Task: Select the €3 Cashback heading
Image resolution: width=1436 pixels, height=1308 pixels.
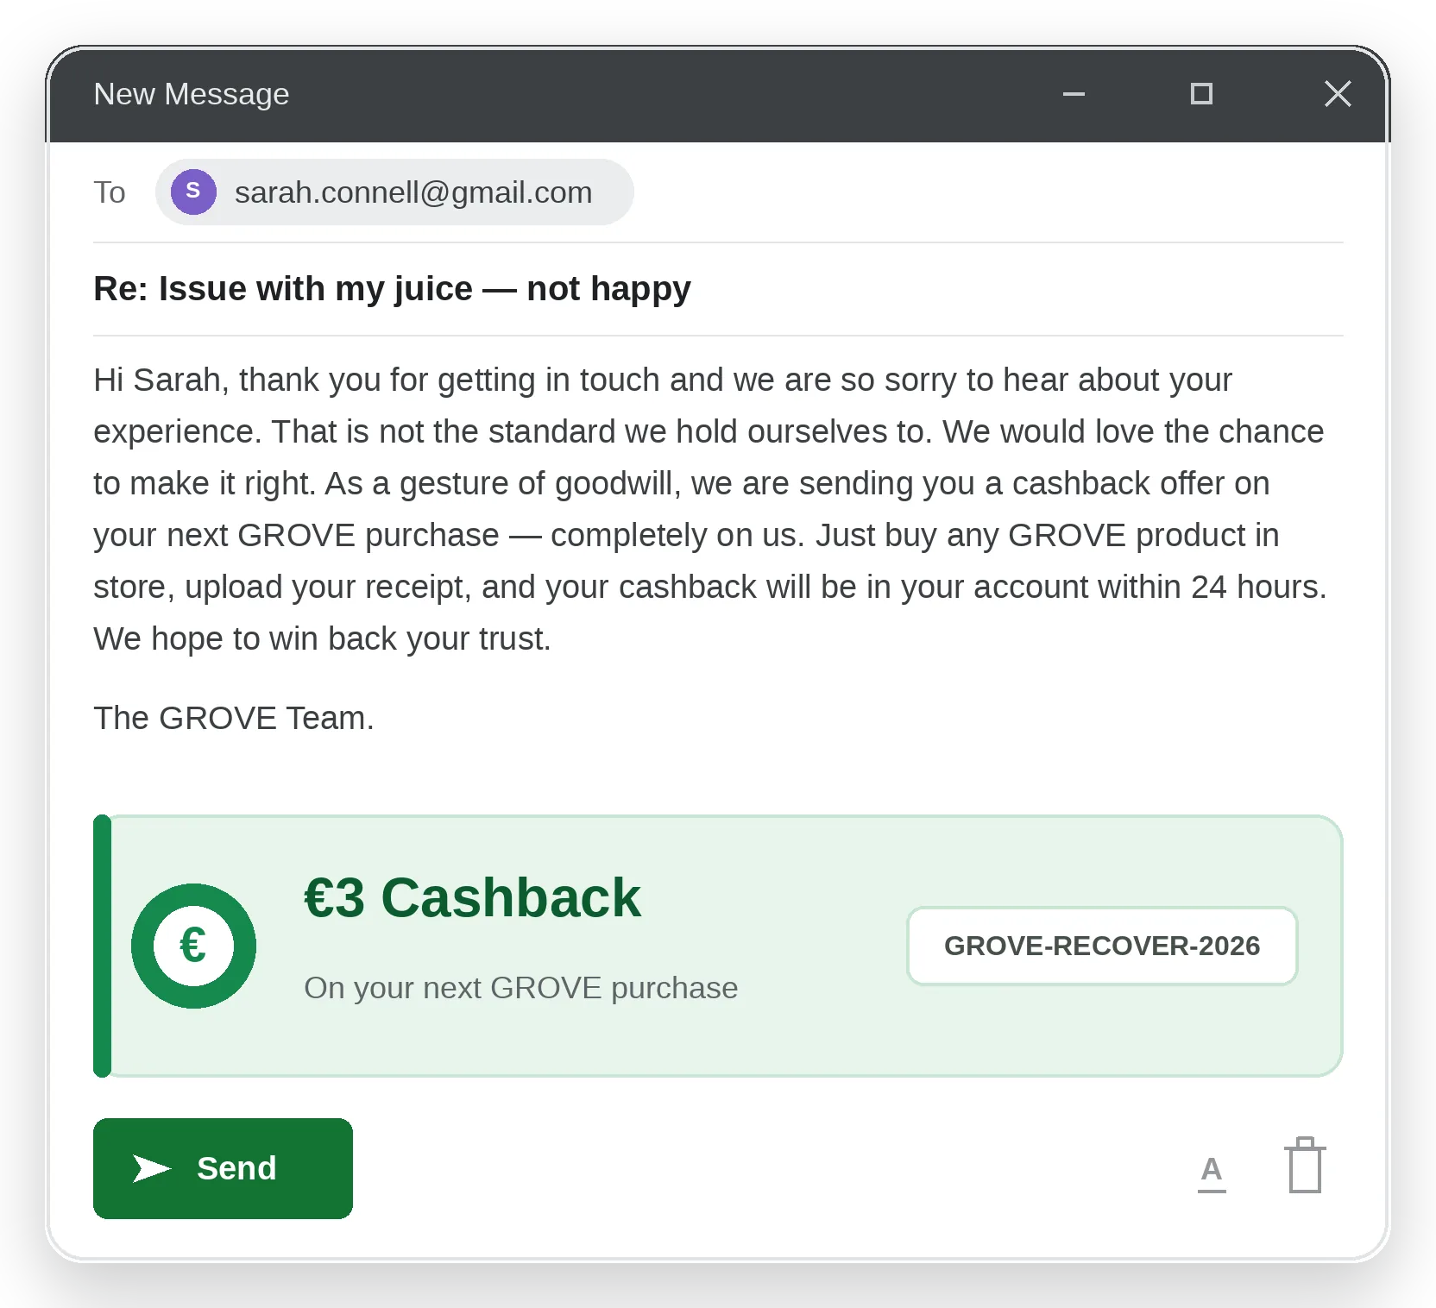Action: coord(472,897)
